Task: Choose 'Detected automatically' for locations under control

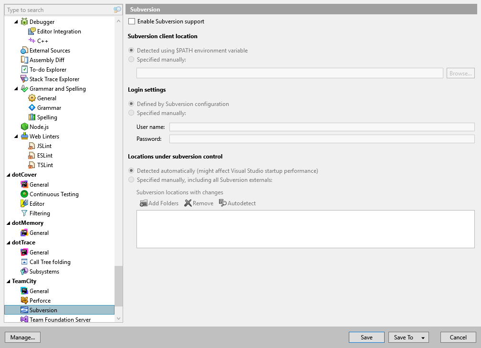Action: pyautogui.click(x=131, y=170)
